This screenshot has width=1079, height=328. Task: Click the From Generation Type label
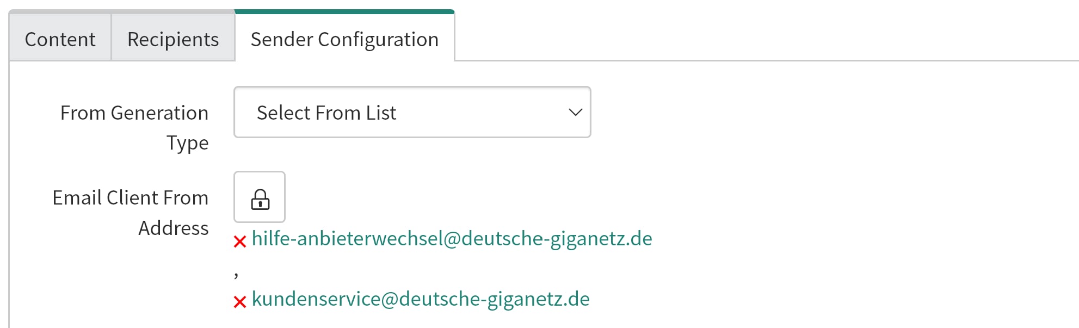pyautogui.click(x=134, y=128)
